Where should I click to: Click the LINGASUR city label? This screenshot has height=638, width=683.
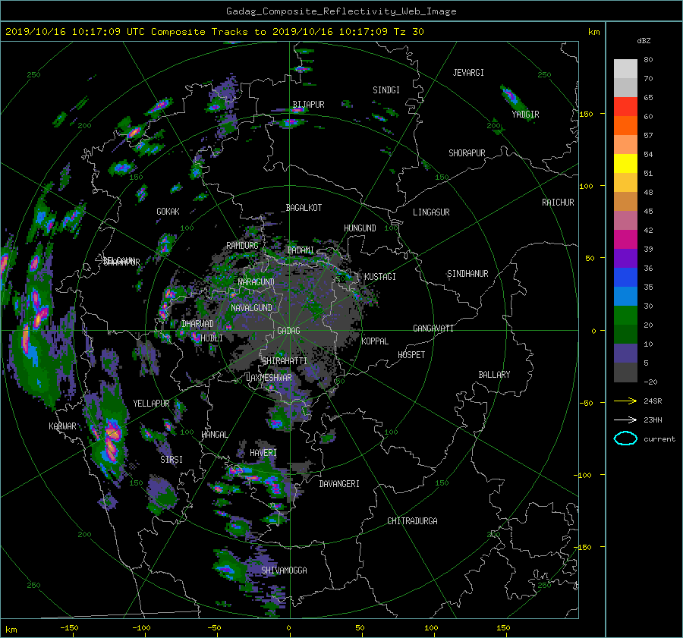[431, 212]
